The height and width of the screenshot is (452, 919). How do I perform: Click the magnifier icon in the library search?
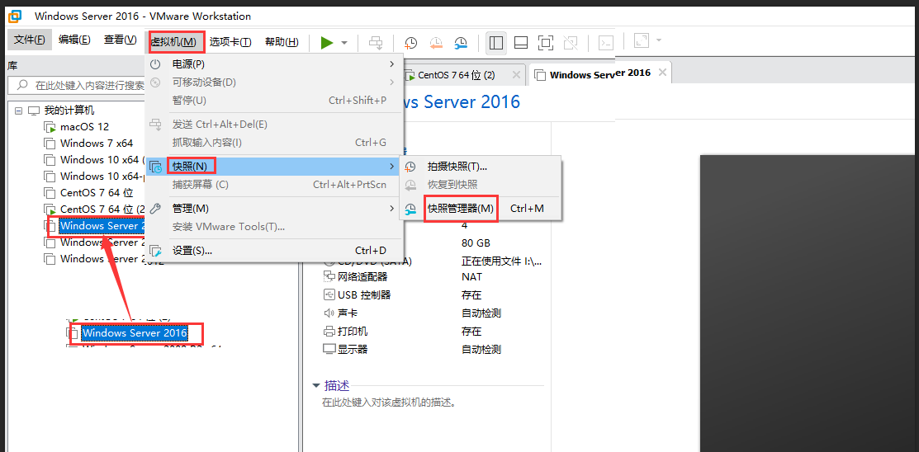[22, 86]
